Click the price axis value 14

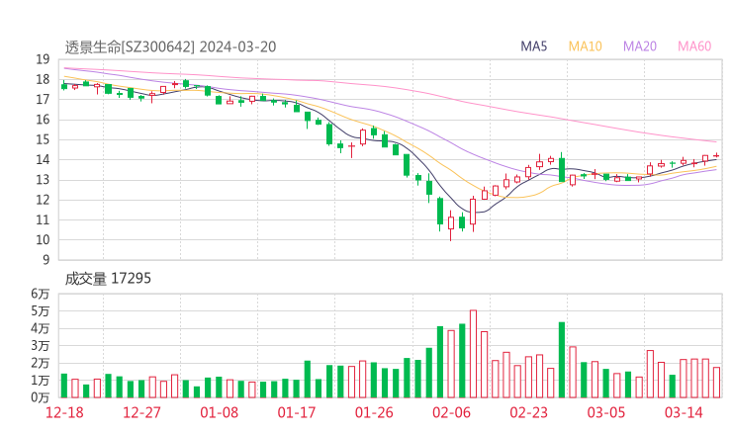pyautogui.click(x=43, y=159)
